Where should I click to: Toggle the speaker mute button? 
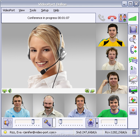(8, 123)
